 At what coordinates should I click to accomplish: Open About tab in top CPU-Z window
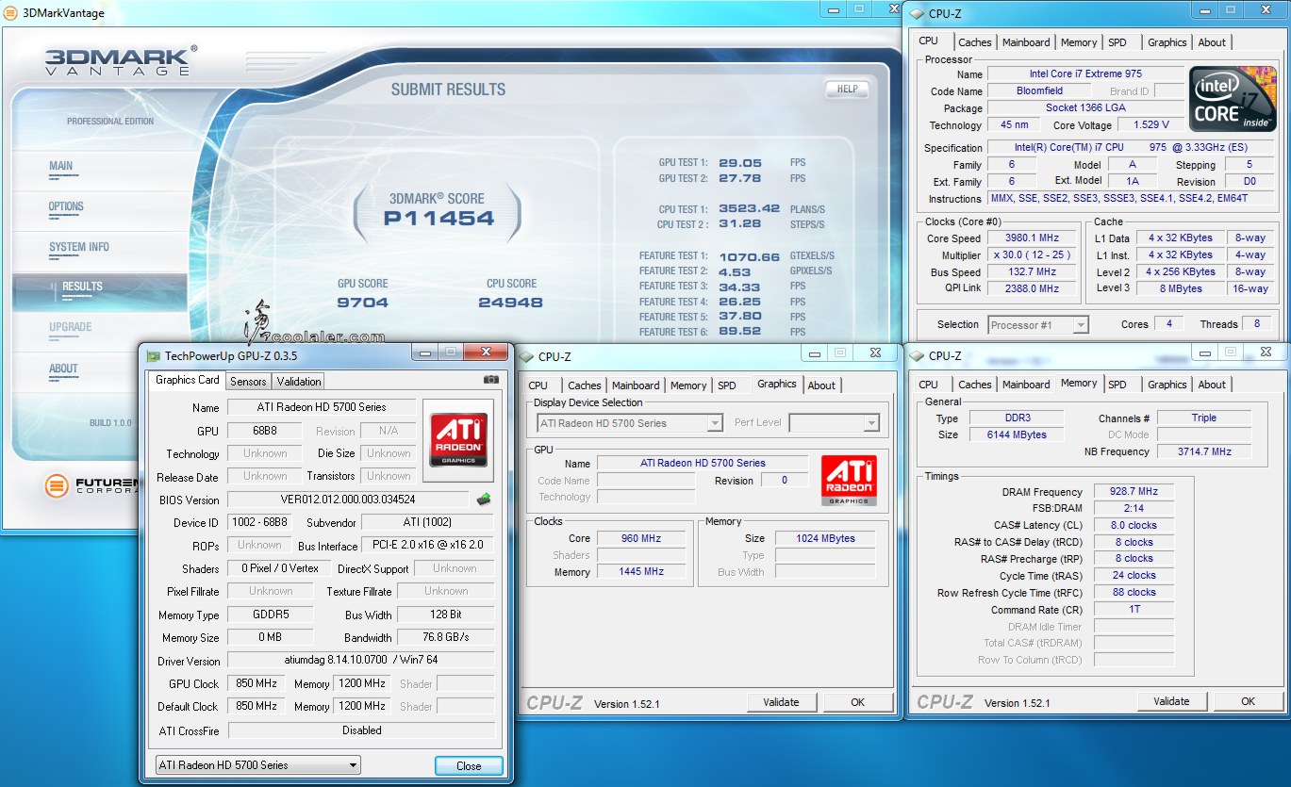pyautogui.click(x=1212, y=42)
